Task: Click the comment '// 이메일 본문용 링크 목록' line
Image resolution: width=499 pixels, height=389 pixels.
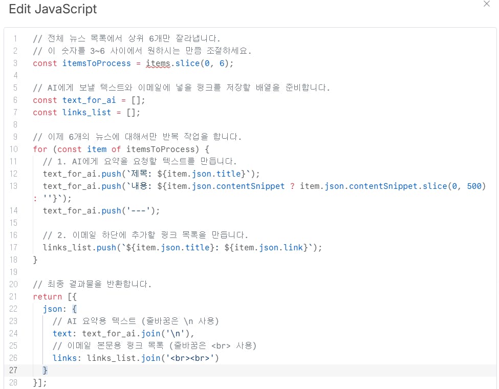Action: pos(155,345)
